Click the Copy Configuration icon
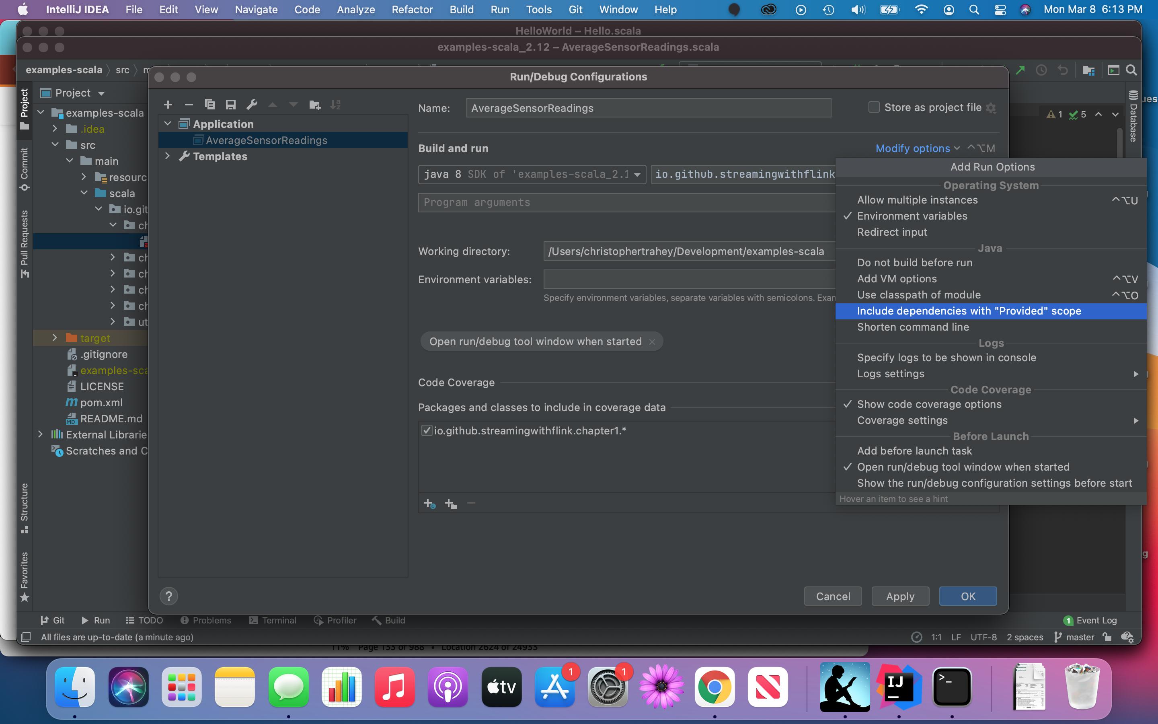 209,105
